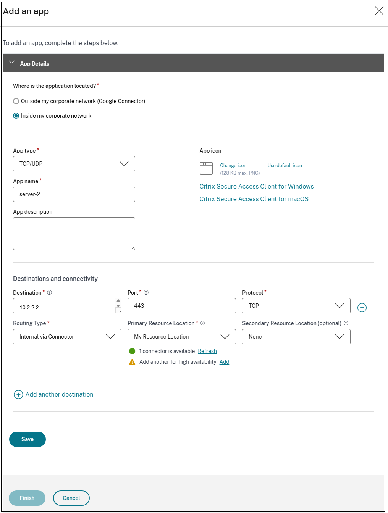Viewport: 388px width, 513px height.
Task: Click the Secondary Resource Location help icon
Action: point(346,323)
